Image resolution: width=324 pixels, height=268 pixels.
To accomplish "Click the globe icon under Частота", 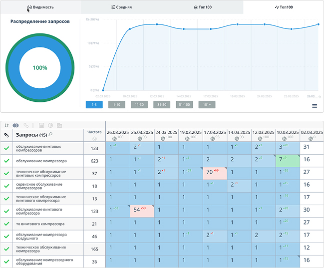I will (94, 138).
